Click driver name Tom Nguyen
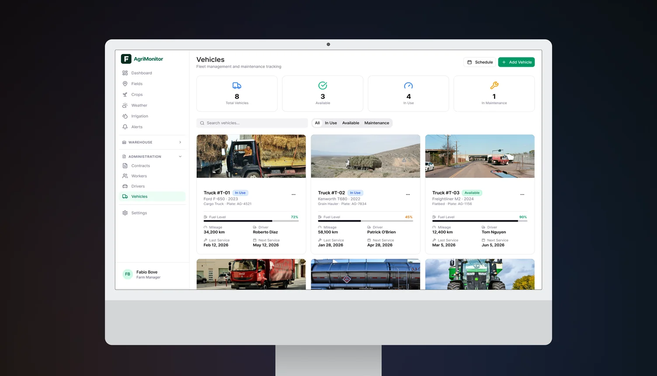 [494, 232]
